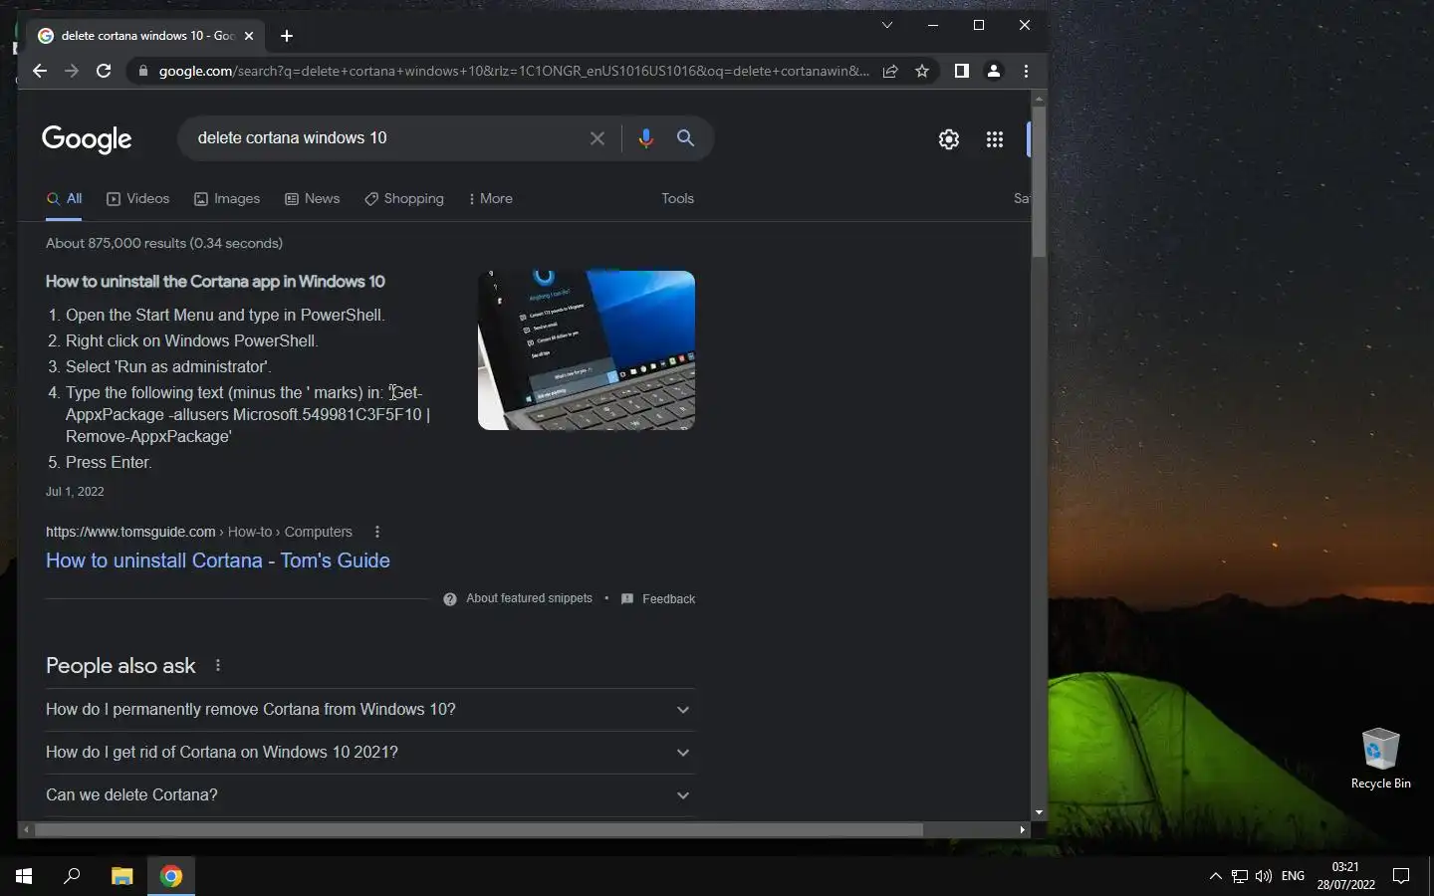Click the 'Jul 1, 2022' snippet date
The width and height of the screenshot is (1434, 896).
tap(75, 492)
